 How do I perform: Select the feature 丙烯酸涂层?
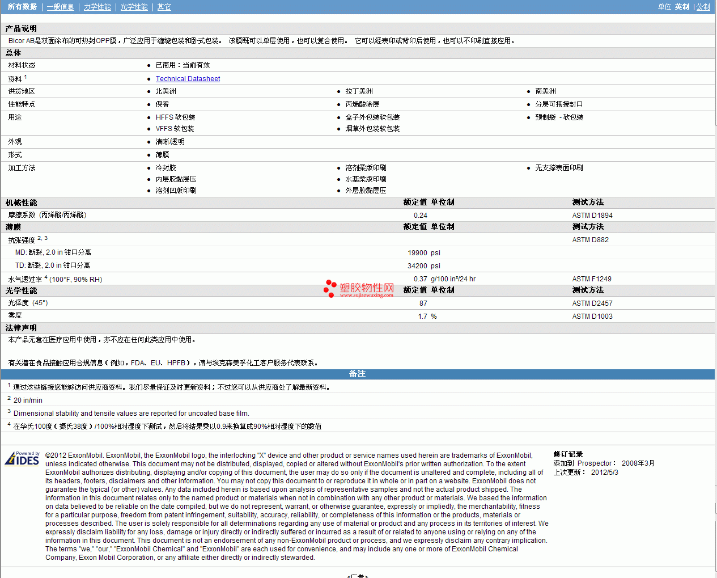(363, 104)
